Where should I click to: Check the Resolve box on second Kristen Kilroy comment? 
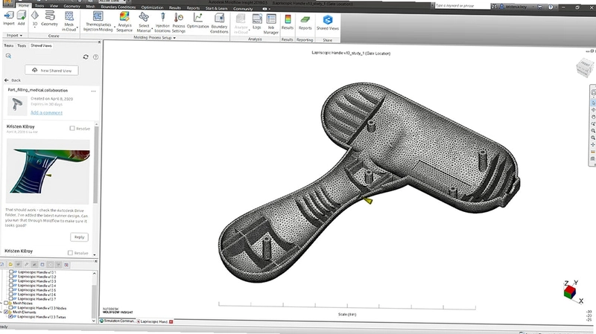point(70,253)
